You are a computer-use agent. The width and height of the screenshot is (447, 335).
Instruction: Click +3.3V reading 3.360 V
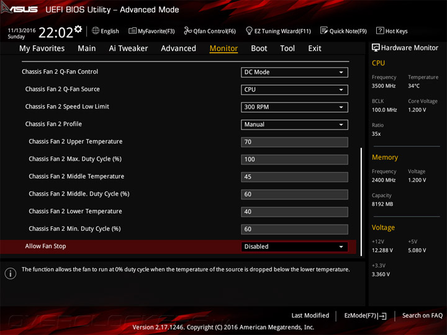381,274
